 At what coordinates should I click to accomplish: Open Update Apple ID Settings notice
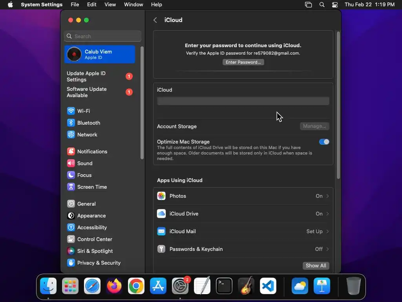(x=99, y=77)
